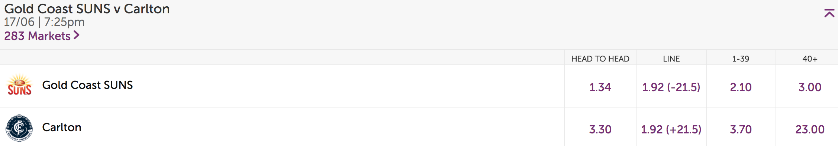Click the LINE column header
The image size is (838, 146).
click(x=671, y=59)
